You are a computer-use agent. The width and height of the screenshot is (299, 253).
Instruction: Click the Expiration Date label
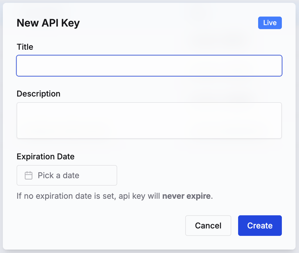[45, 156]
